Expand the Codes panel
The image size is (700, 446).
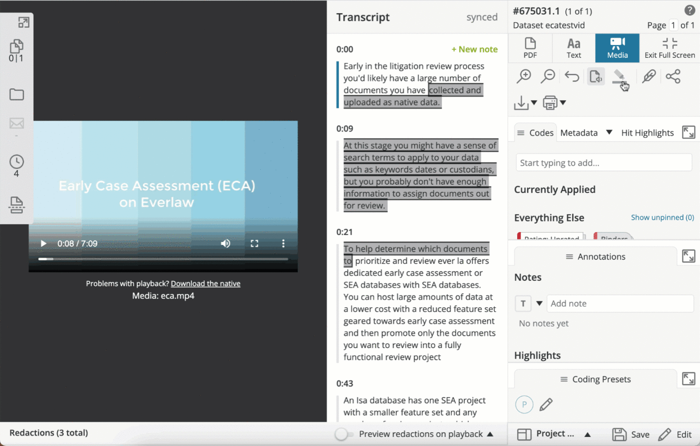689,132
